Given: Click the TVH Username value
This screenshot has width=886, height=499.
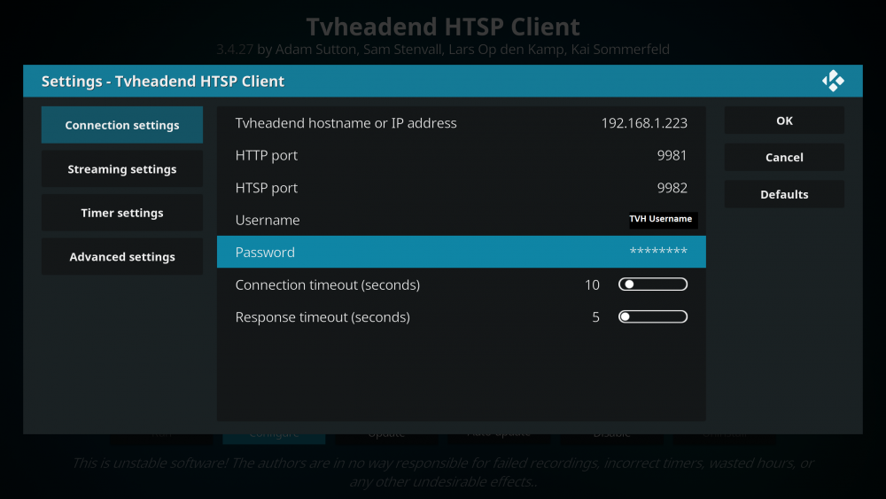Looking at the screenshot, I should pos(661,219).
